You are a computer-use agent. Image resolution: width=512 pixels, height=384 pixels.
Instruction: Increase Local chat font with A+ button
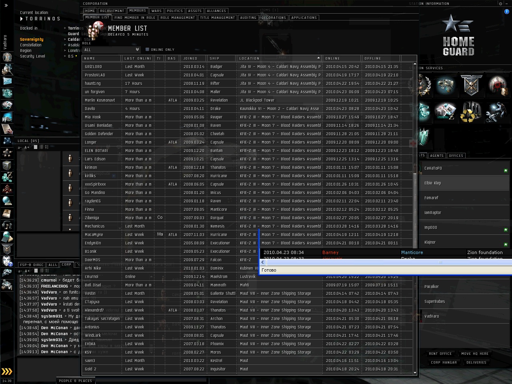tap(27, 148)
